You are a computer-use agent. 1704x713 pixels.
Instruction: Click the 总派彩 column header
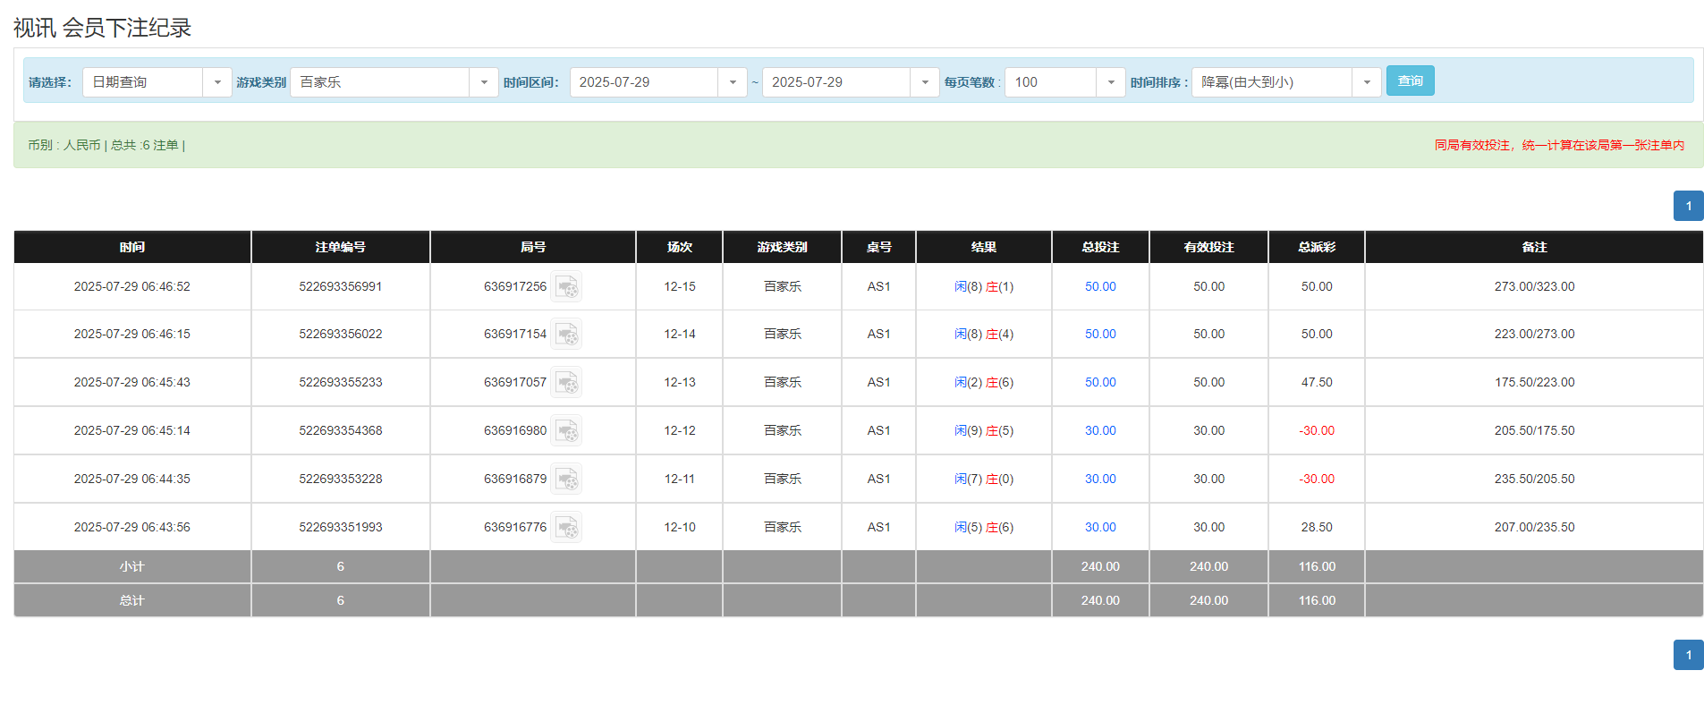coord(1316,247)
